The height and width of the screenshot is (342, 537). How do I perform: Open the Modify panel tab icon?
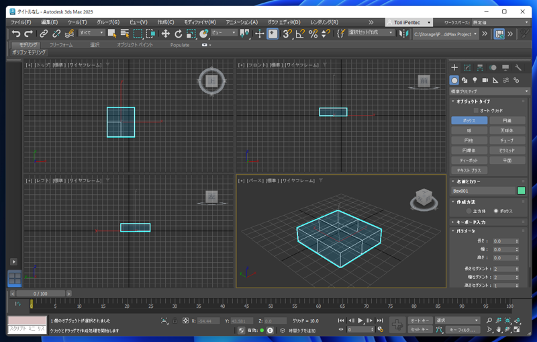(467, 68)
